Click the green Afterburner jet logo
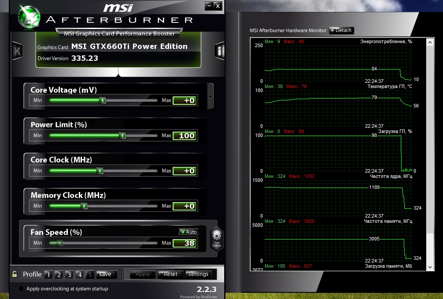Image resolution: width=443 pixels, height=299 pixels. [29, 16]
